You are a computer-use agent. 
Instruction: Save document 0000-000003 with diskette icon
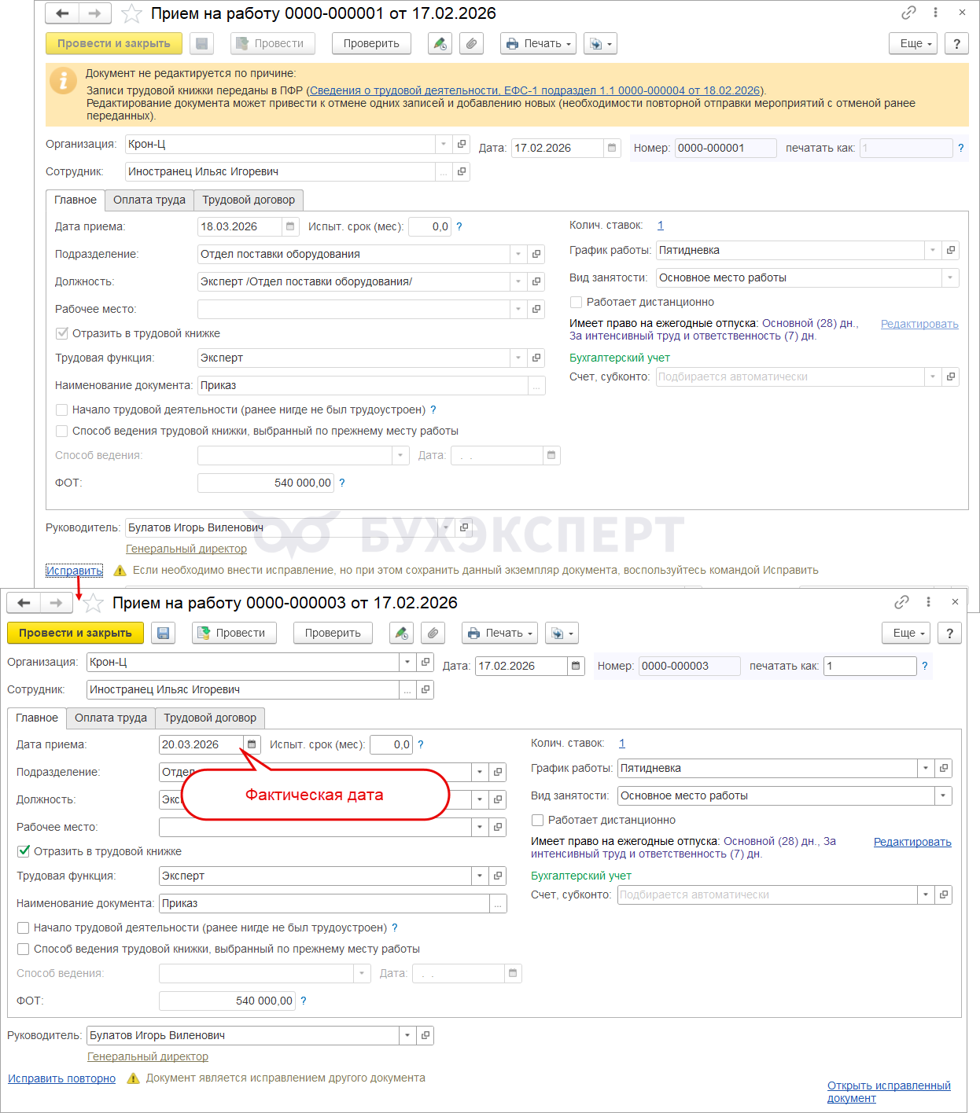pos(164,633)
